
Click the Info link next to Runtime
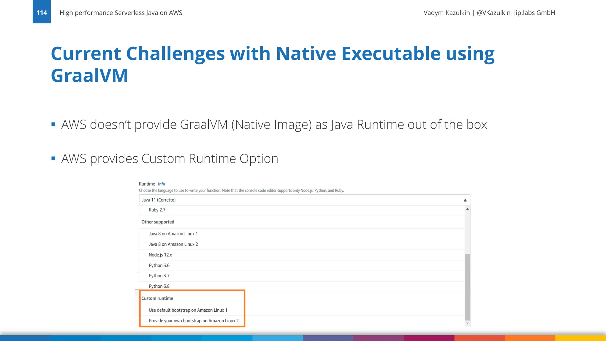click(x=161, y=184)
